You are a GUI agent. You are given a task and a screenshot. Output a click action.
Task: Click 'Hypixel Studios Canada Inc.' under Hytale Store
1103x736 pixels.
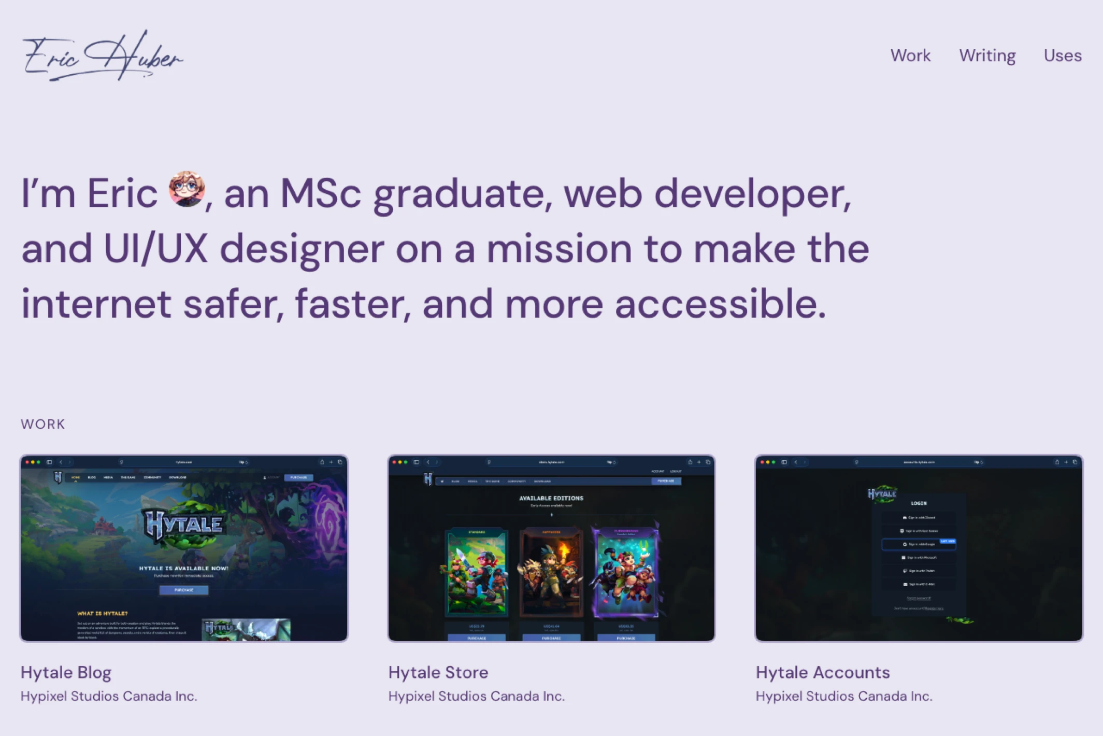477,696
